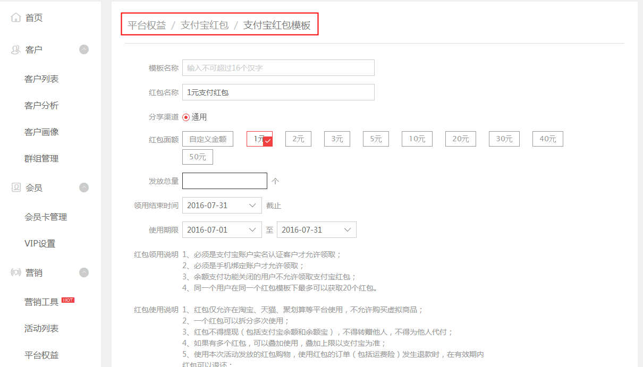Choose the 50元 red packet amount
Screen dimensions: 643x367
click(x=198, y=157)
